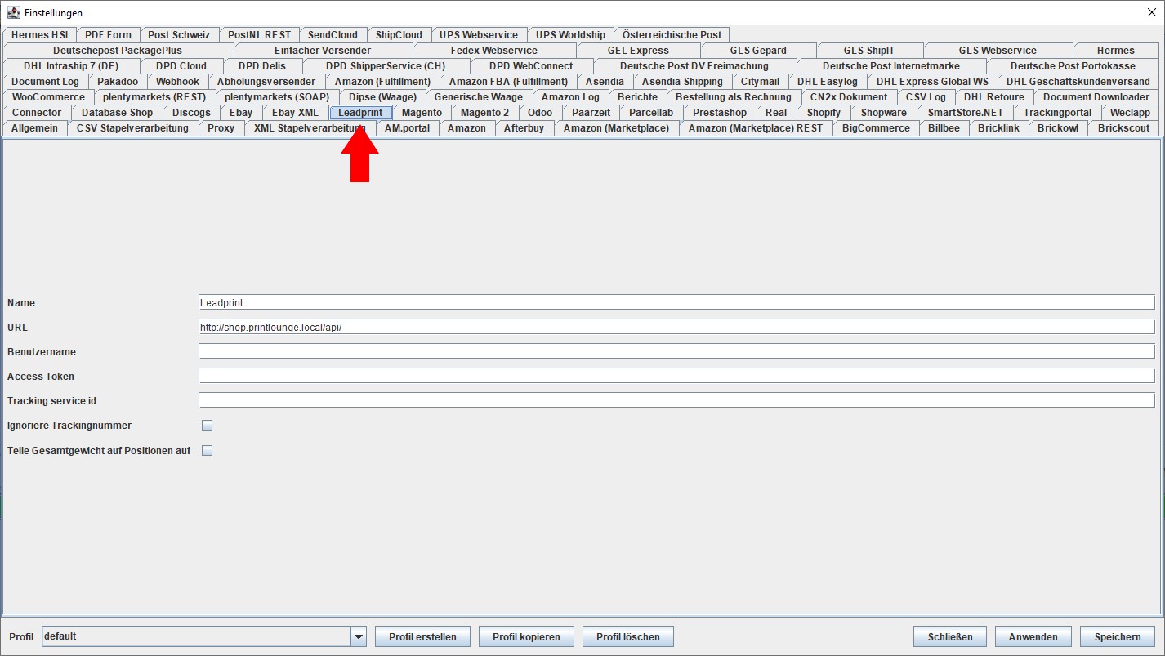Open the ShipCloud tab
Viewport: 1165px width, 656px height.
(x=399, y=35)
